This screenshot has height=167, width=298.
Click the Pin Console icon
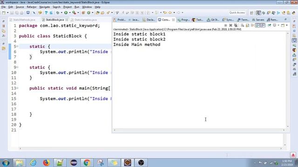(x=270, y=25)
